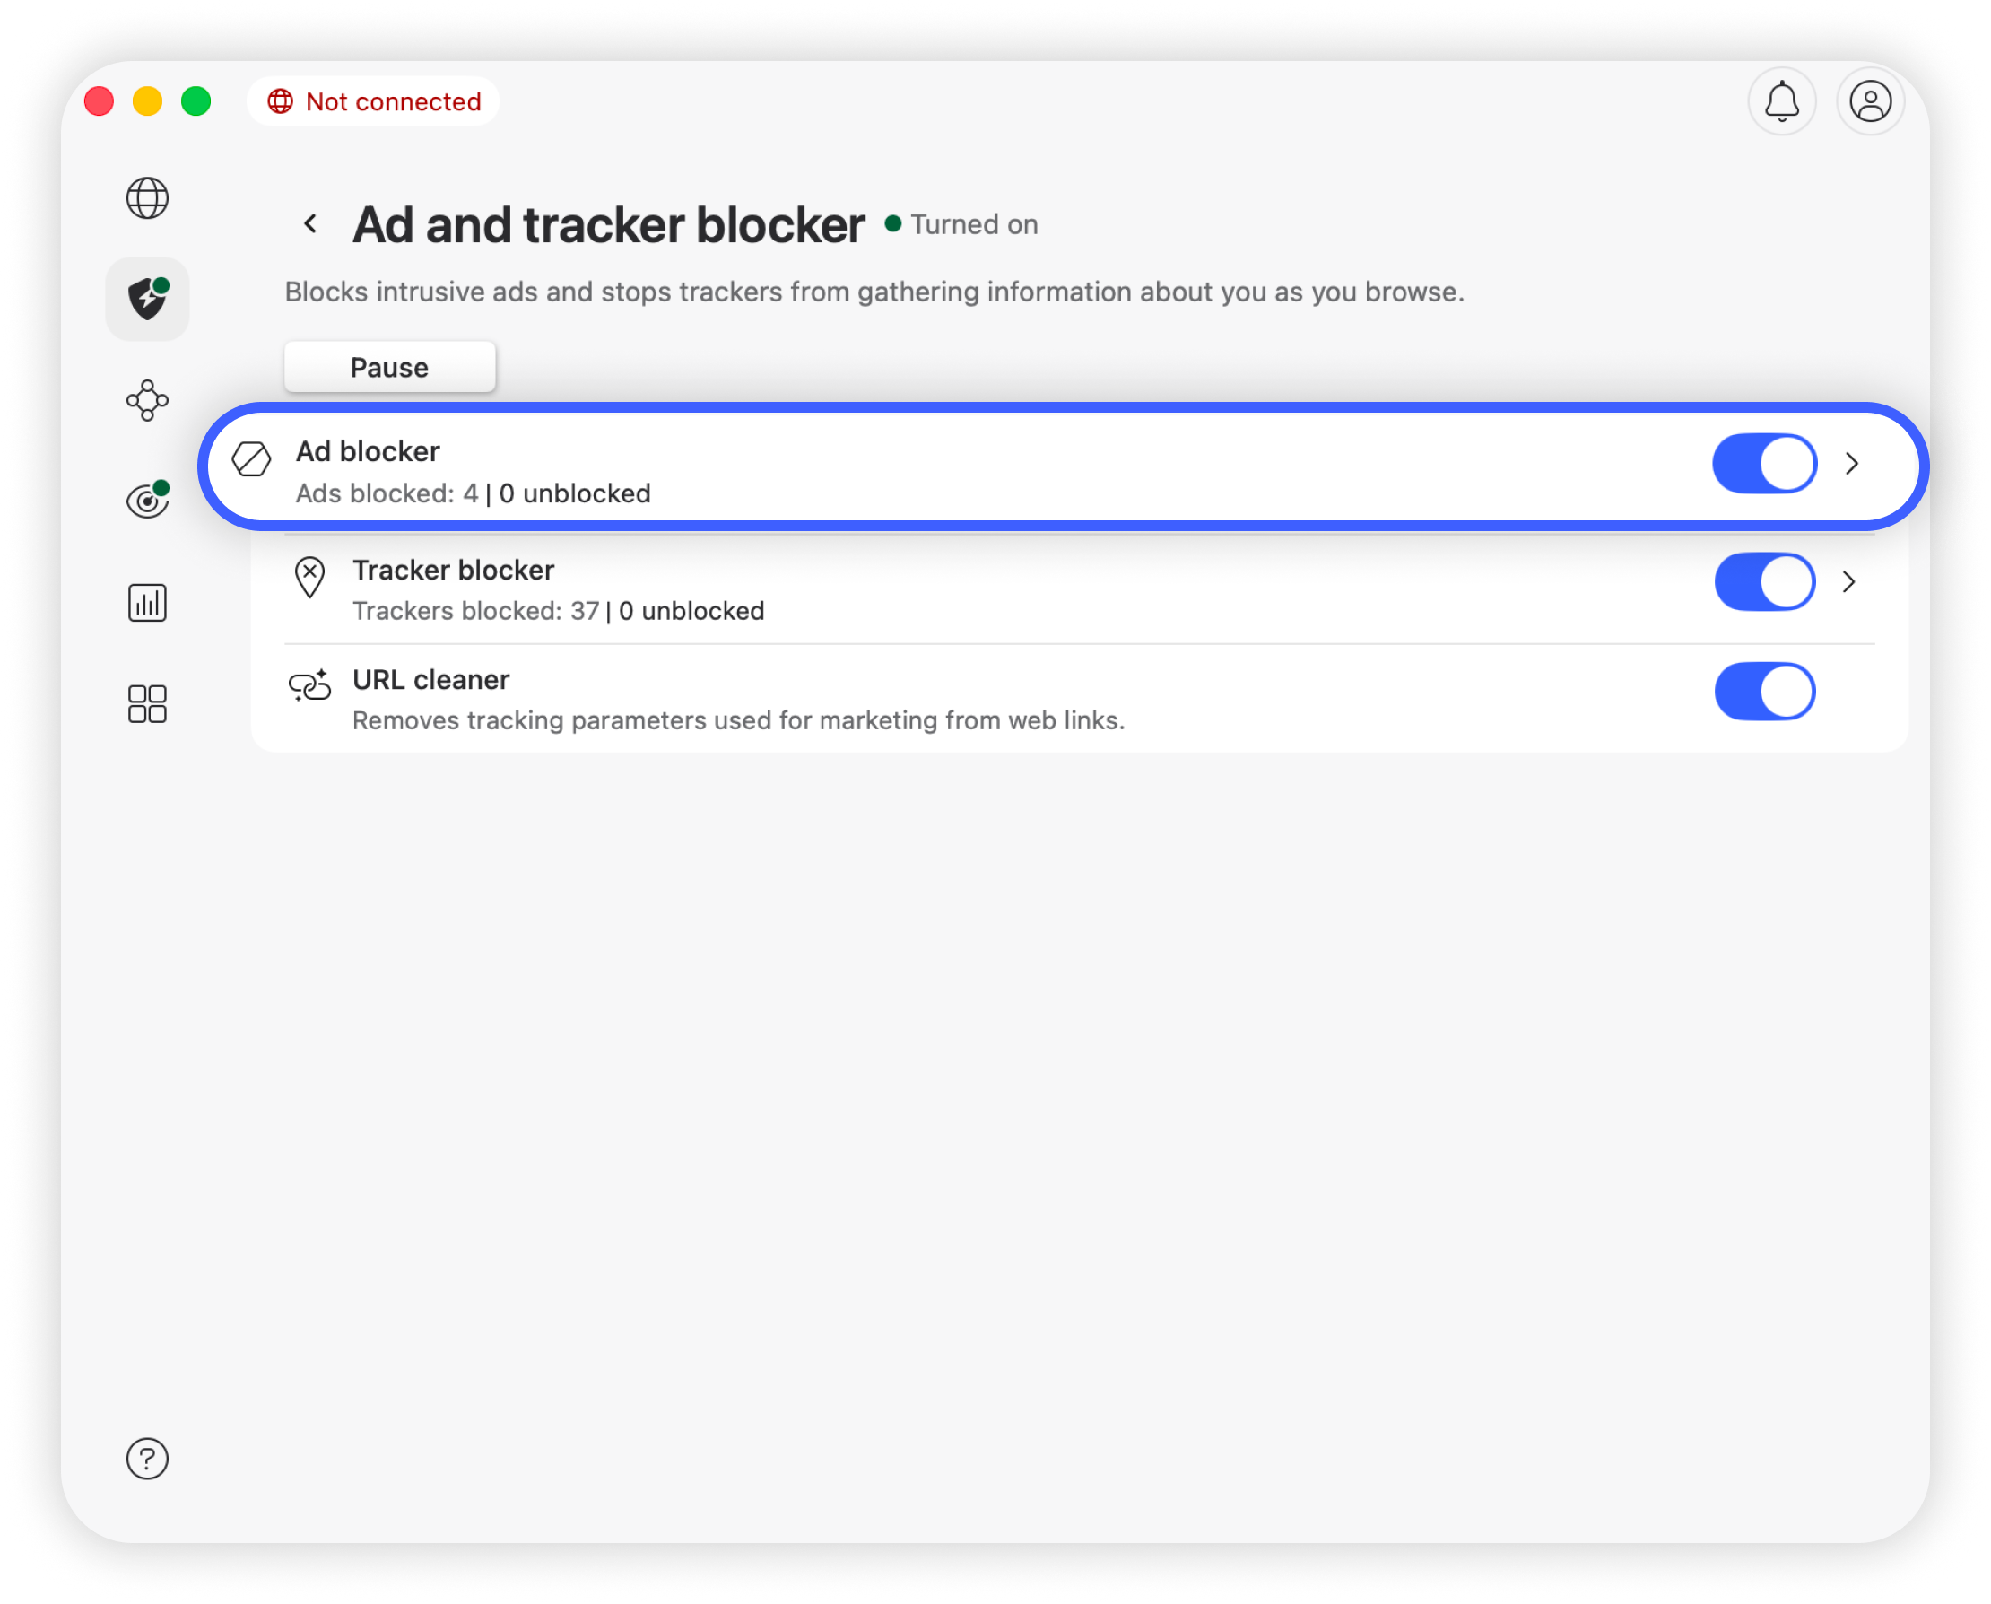Switch off the URL cleaner toggle
The width and height of the screenshot is (1991, 1604).
point(1764,691)
